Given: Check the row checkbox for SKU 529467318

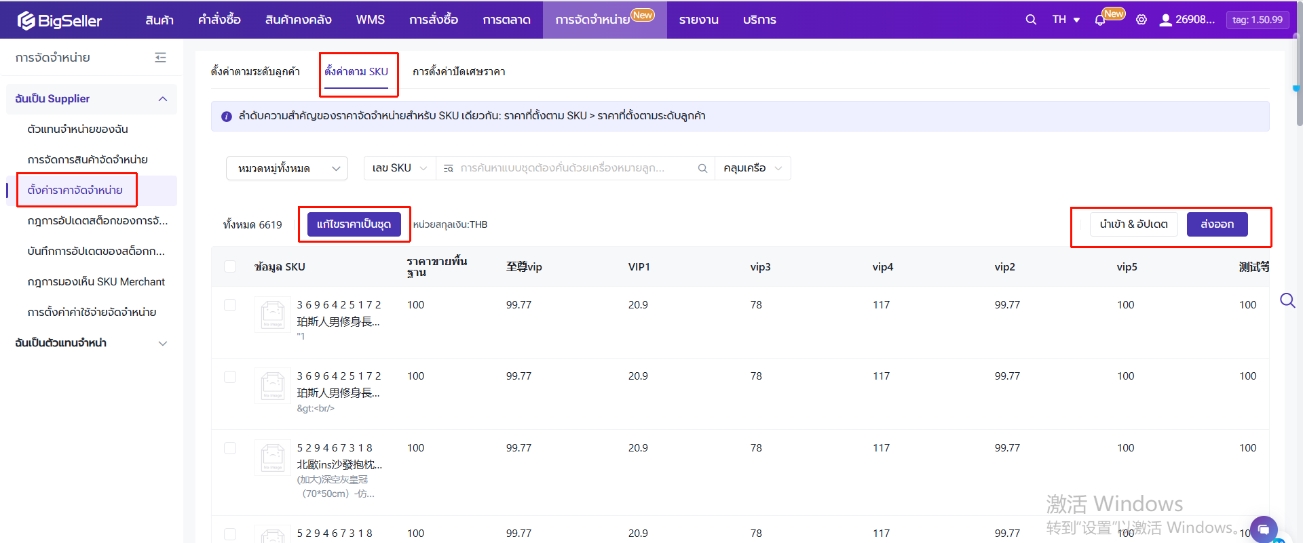Looking at the screenshot, I should (x=230, y=448).
